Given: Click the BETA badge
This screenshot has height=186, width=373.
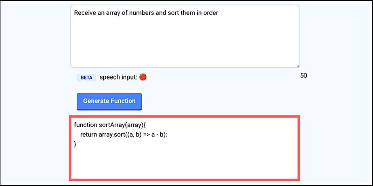Looking at the screenshot, I should click(87, 78).
